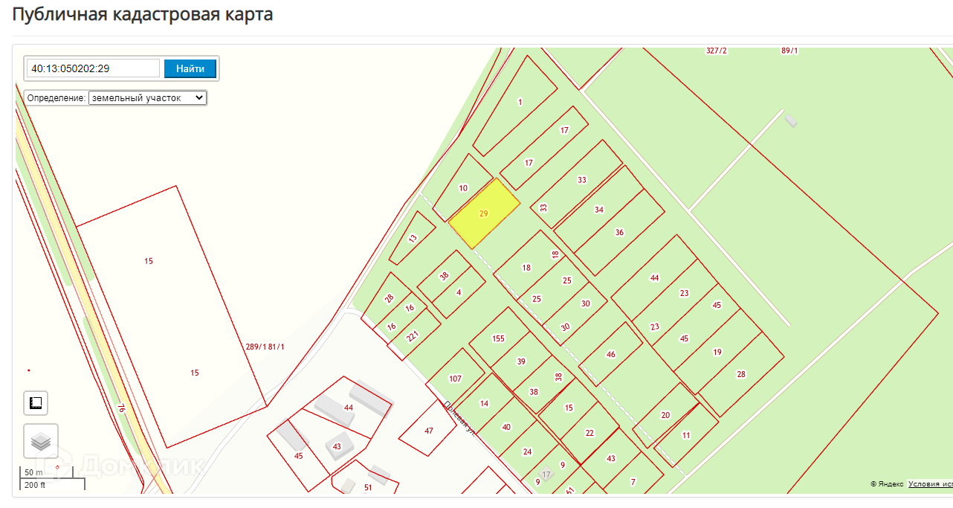
Task: Click parcel 76 label along road
Action: [120, 408]
